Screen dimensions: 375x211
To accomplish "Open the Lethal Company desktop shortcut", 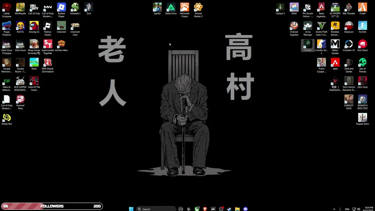I will [7, 10].
